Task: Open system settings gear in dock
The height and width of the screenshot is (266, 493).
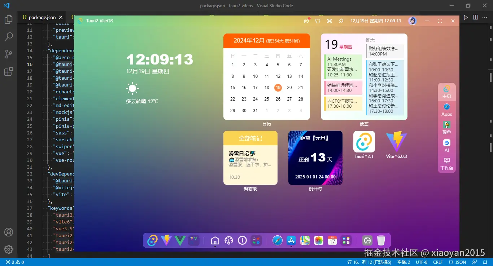Action: 367,240
